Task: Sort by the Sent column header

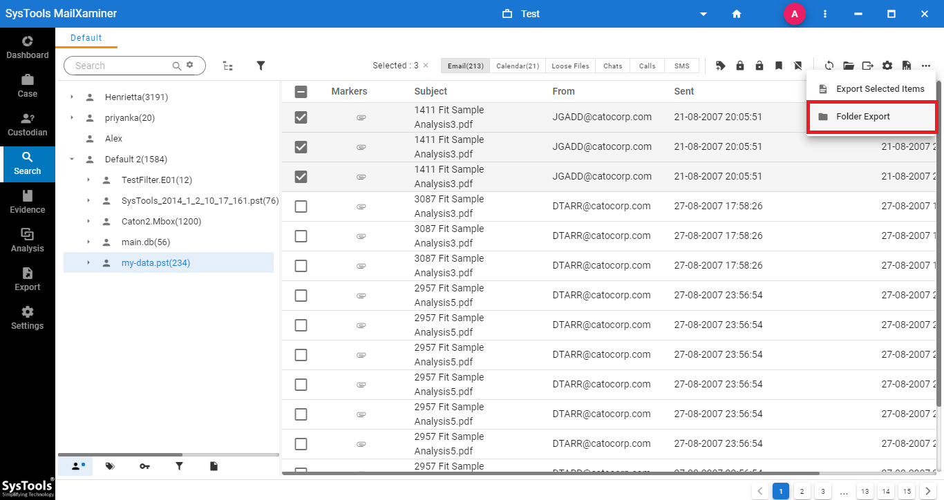Action: click(x=684, y=91)
